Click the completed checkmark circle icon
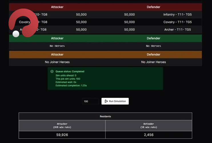 52,71
